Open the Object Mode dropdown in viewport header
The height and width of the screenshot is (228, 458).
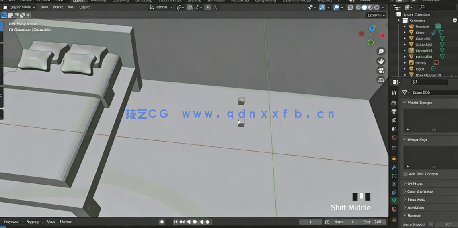click(19, 7)
